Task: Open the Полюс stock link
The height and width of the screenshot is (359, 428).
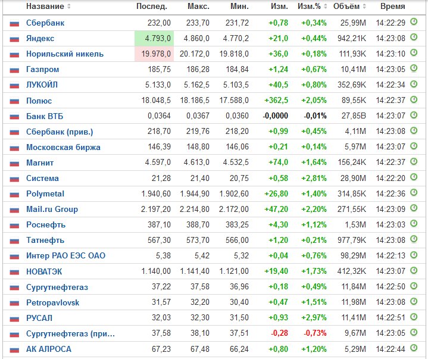Action: (39, 101)
